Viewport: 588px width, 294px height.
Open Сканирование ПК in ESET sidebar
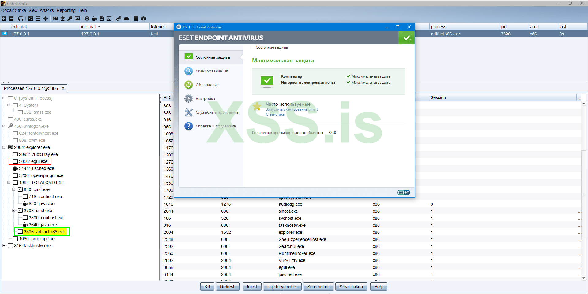point(212,71)
